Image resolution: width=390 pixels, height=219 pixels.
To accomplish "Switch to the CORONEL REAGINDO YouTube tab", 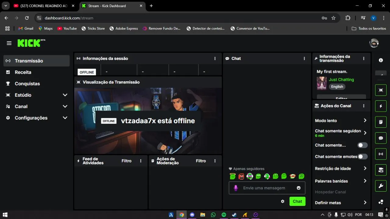I will [44, 6].
